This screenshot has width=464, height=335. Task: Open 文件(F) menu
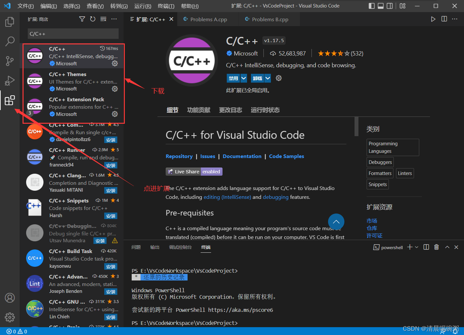pyautogui.click(x=25, y=6)
